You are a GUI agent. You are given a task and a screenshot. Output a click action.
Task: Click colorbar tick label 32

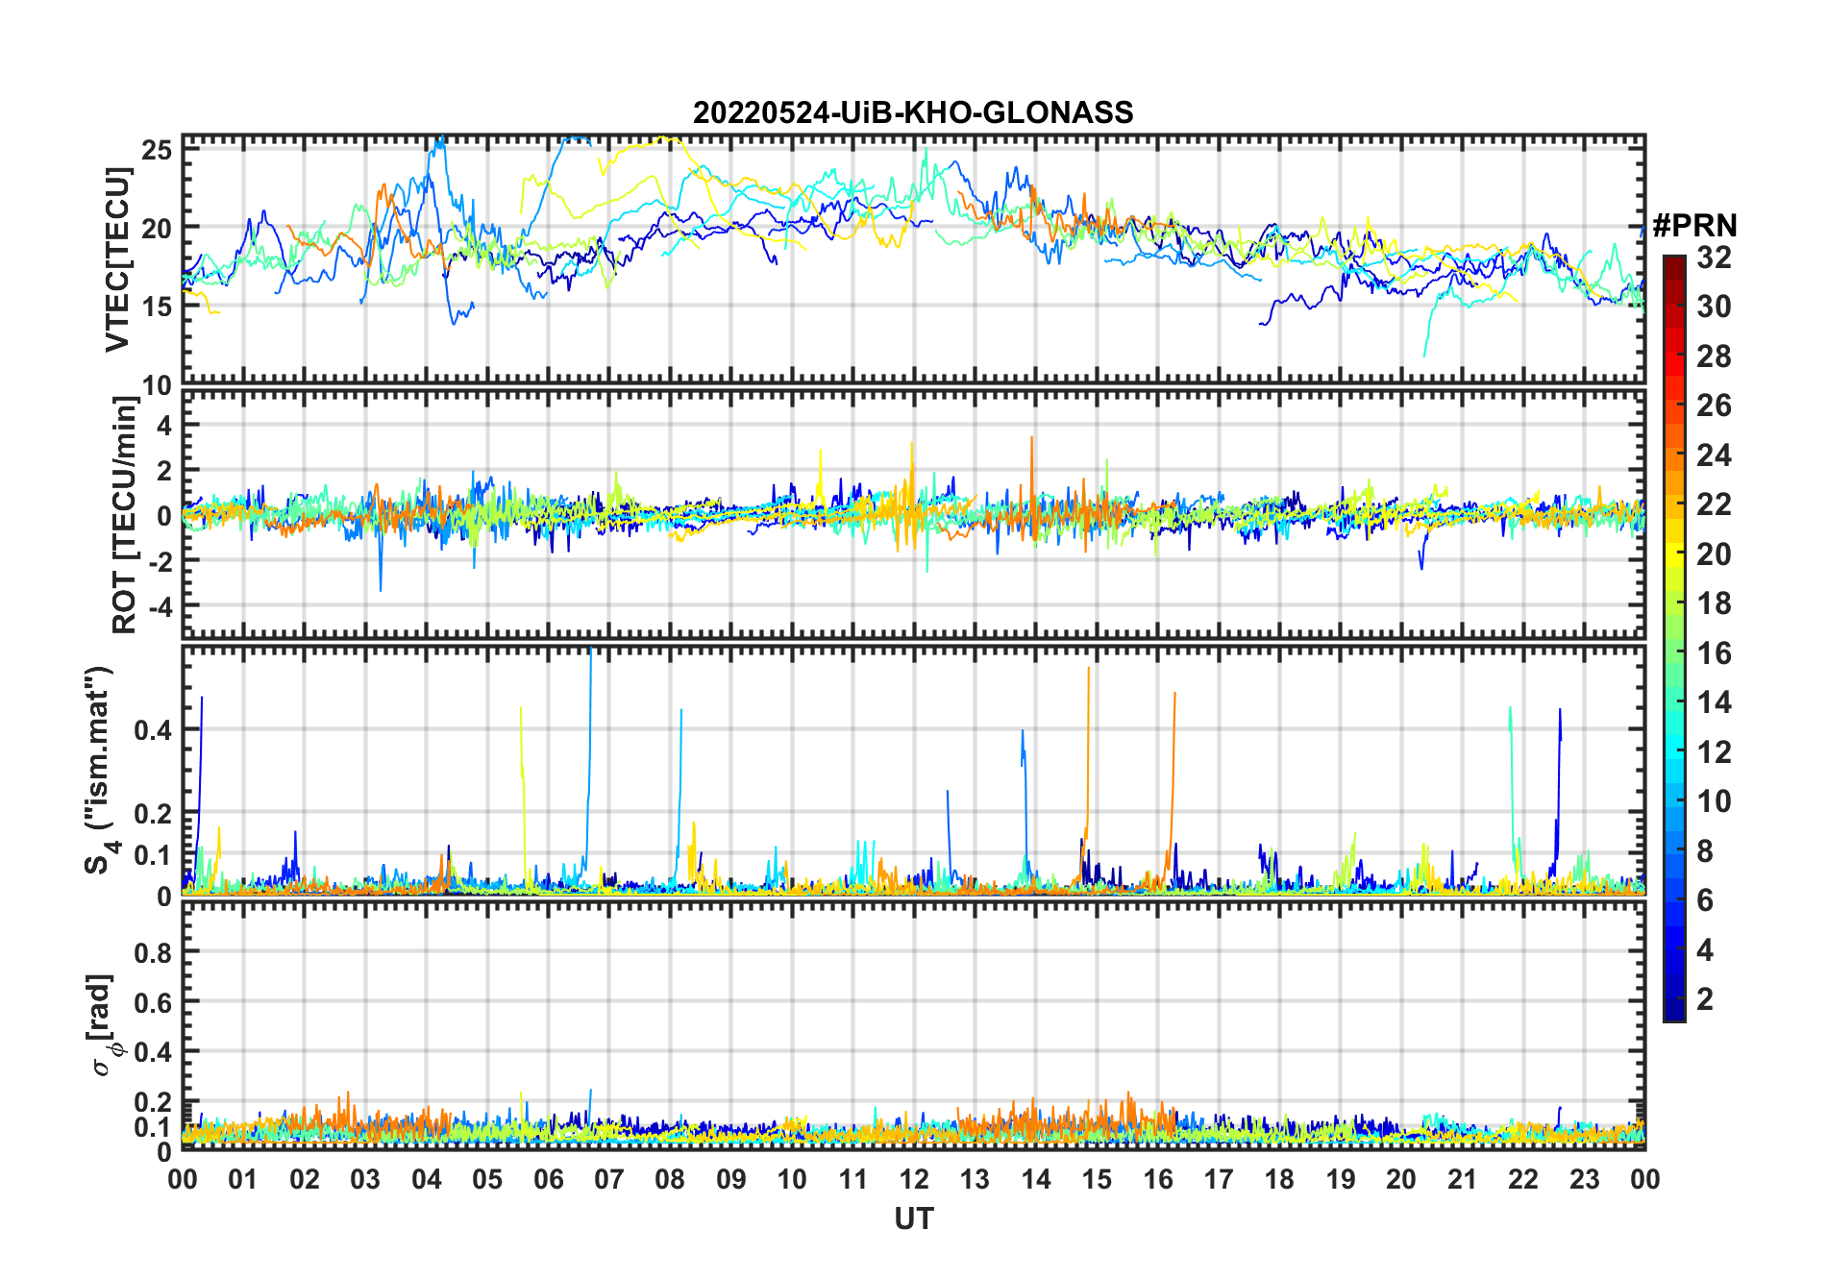1714,257
